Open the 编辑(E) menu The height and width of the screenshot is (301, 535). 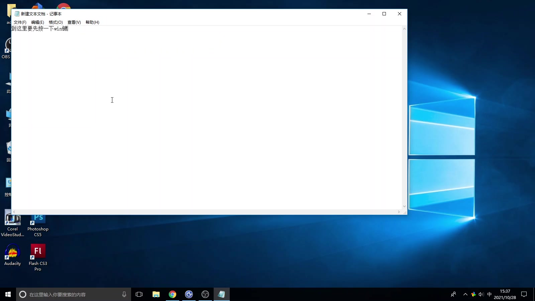(37, 22)
